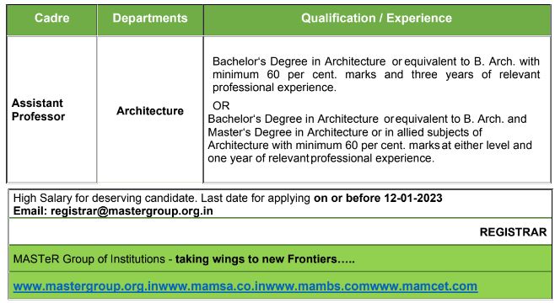The width and height of the screenshot is (555, 303).
Task: Click the REGISTRAR signature text
Action: pos(513,232)
